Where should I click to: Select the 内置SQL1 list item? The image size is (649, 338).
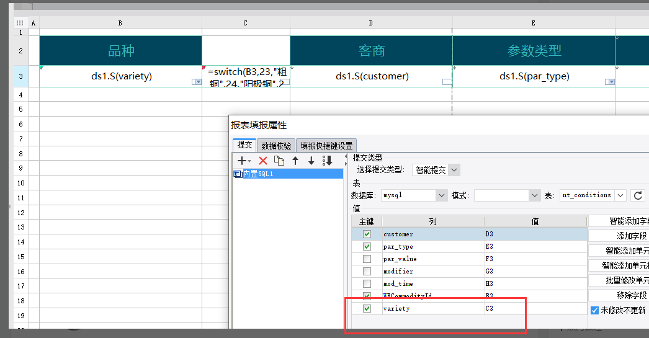[x=288, y=174]
